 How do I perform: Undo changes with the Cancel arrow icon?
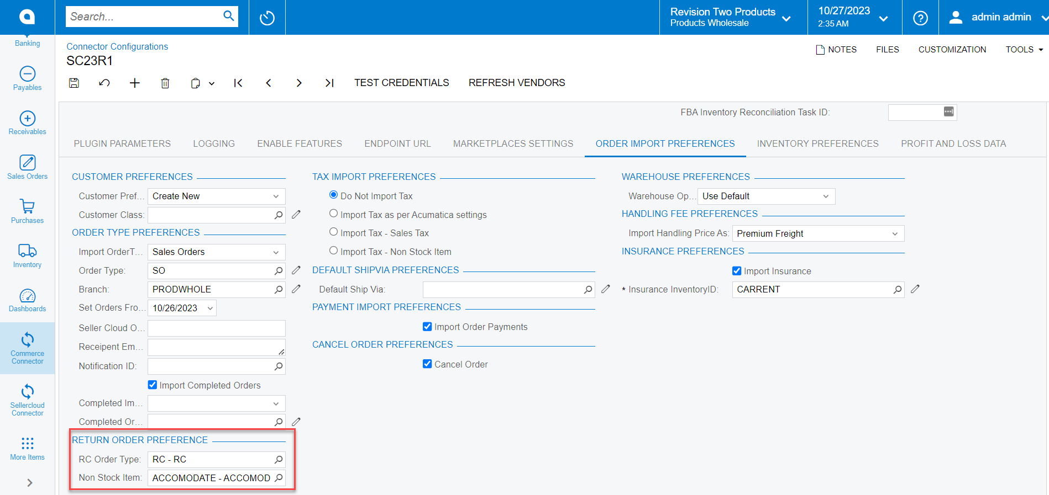[104, 83]
